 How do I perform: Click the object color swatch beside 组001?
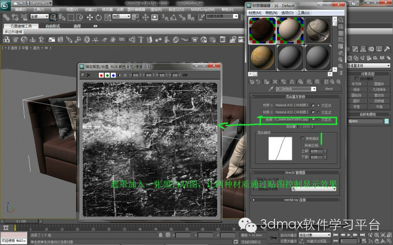click(387, 121)
